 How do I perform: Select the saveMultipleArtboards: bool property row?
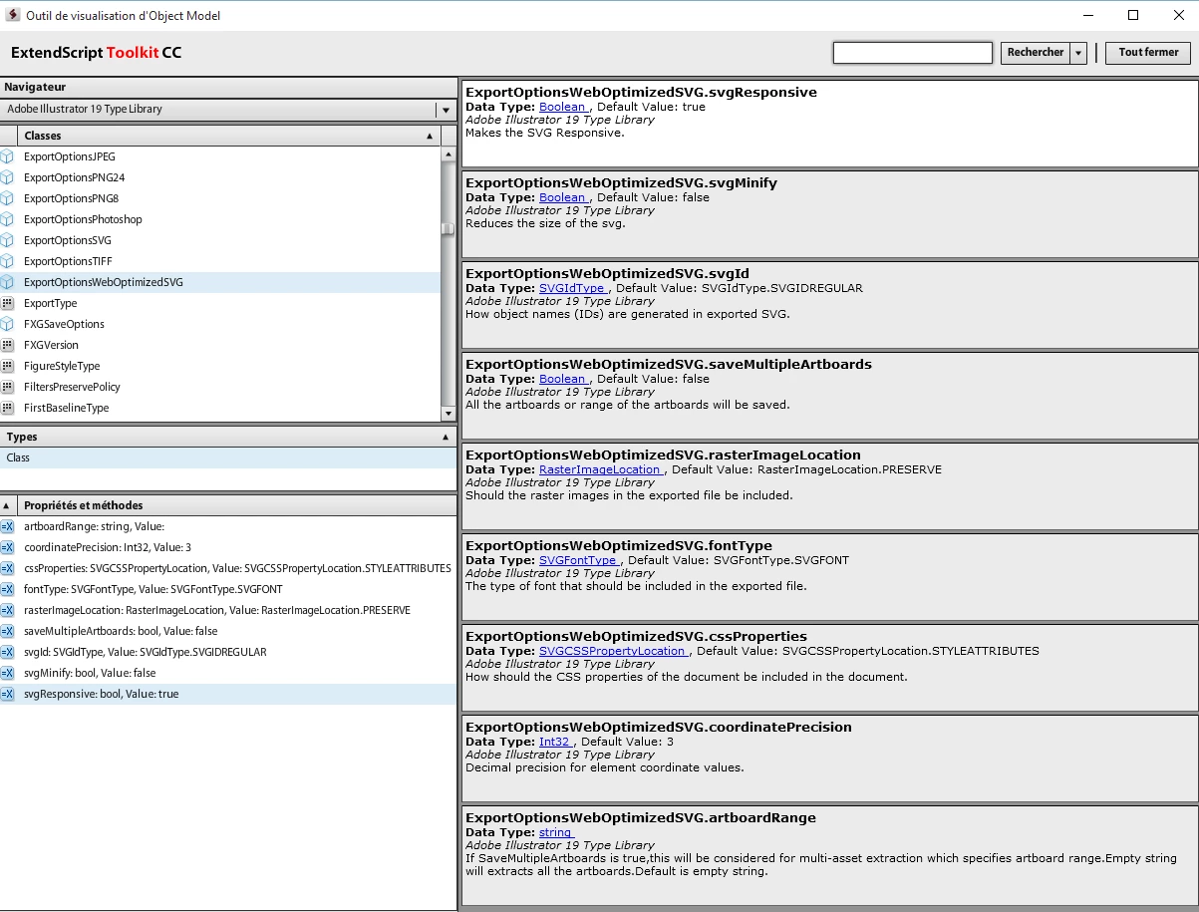coord(228,631)
